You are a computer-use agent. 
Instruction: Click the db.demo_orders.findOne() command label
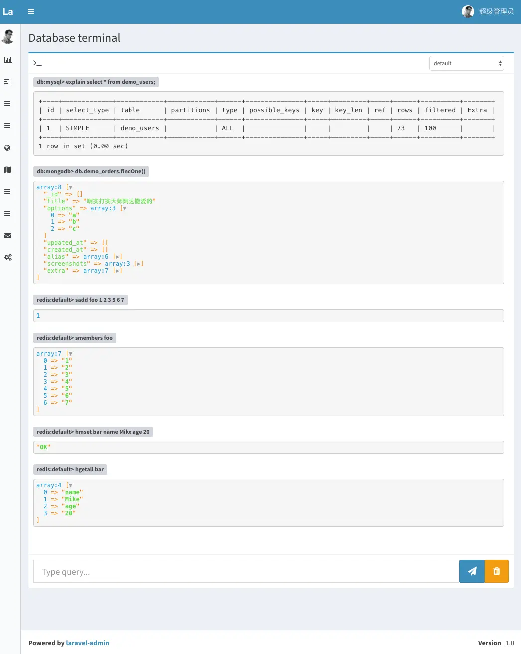pyautogui.click(x=91, y=171)
